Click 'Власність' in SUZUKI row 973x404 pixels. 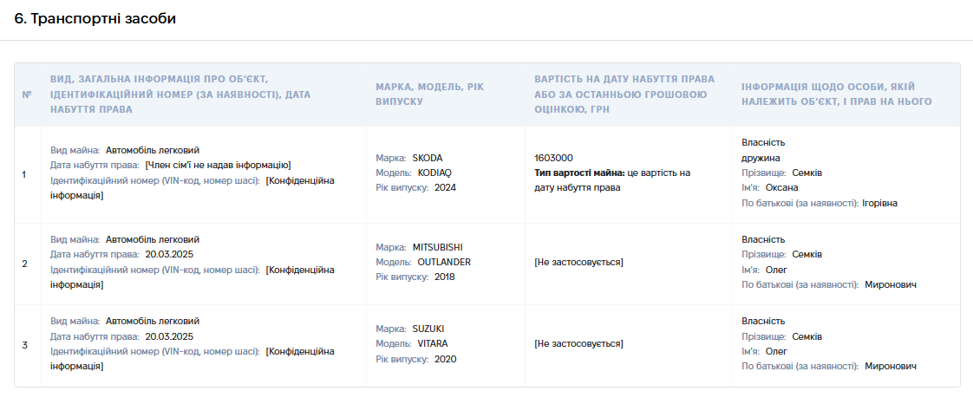[763, 322]
